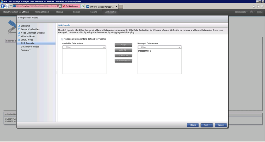Click the compatibility/refresh icon beside the address bar
This screenshot has height=142, width=265.
[x=83, y=6]
